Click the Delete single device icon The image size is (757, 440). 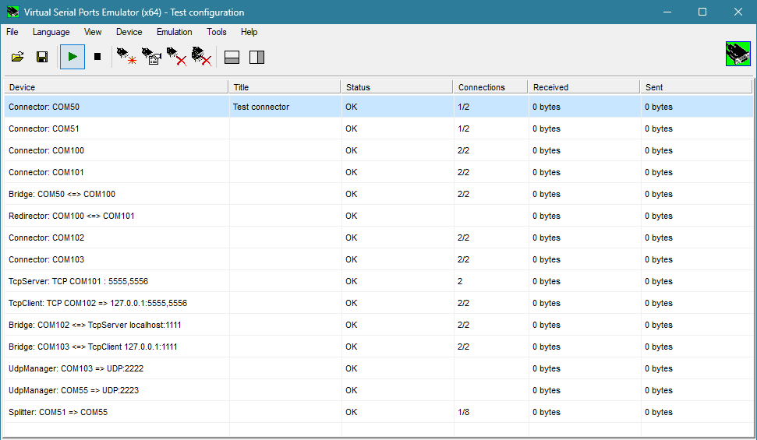(x=176, y=57)
